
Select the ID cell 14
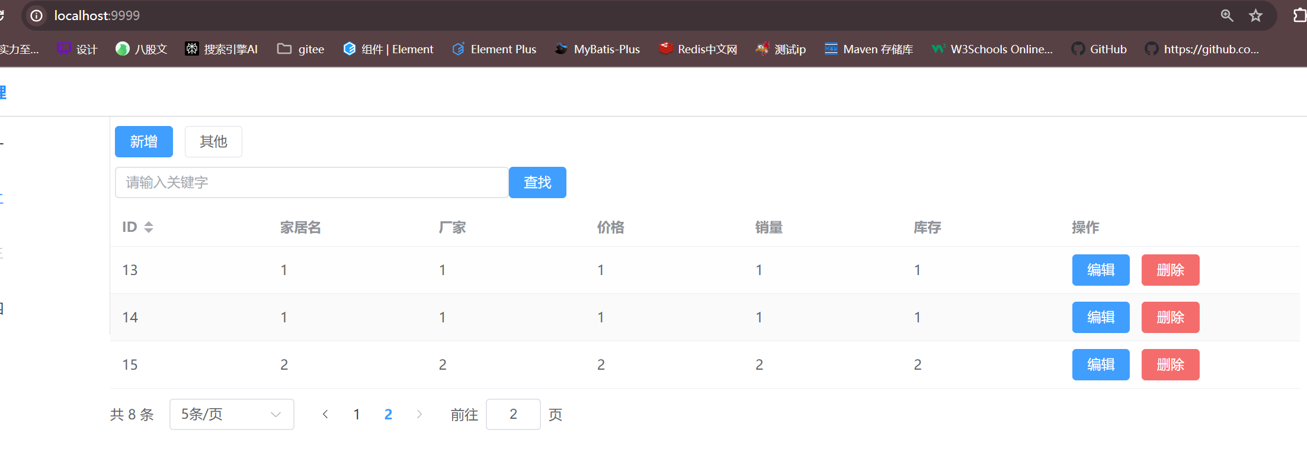[x=130, y=318]
